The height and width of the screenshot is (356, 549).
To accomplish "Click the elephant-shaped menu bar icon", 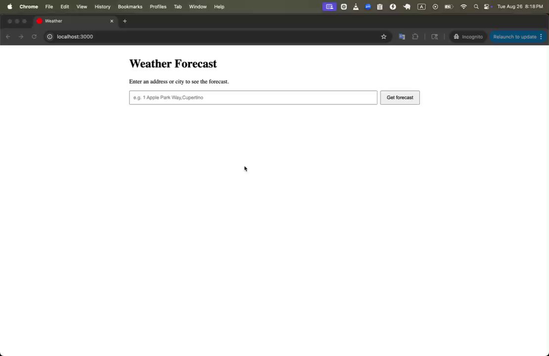I will tap(407, 6).
